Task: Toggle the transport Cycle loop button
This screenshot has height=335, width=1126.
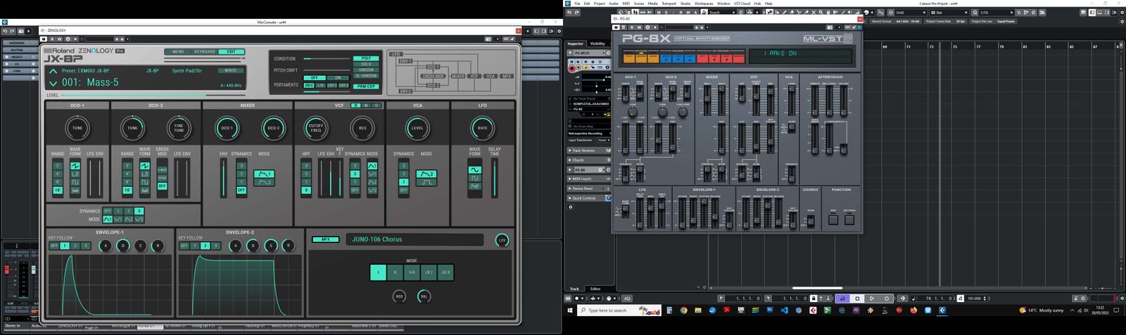Action: tap(842, 298)
